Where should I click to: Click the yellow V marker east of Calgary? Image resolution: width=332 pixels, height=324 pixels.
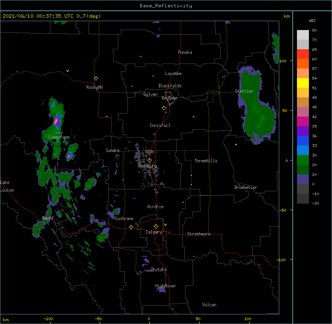(165, 225)
